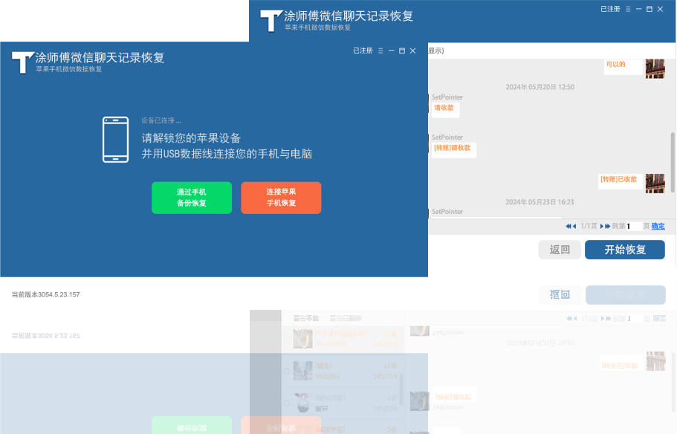Click the 苹果手机微信数据恢复 subtitle in the chat records window
The height and width of the screenshot is (434, 677).
[317, 27]
